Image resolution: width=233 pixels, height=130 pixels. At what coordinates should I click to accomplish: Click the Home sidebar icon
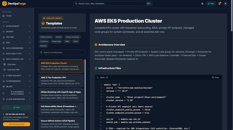click(3, 16)
